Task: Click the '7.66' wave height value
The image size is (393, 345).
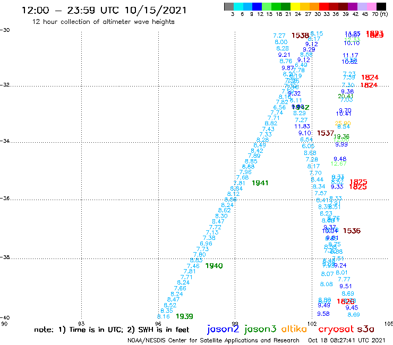Action: [x=180, y=288]
